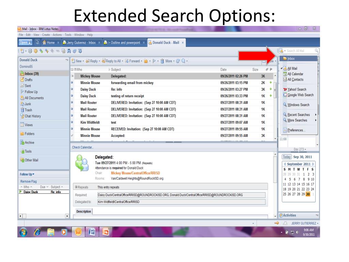
Task: Choose Google Web Search option
Action: (x=298, y=95)
